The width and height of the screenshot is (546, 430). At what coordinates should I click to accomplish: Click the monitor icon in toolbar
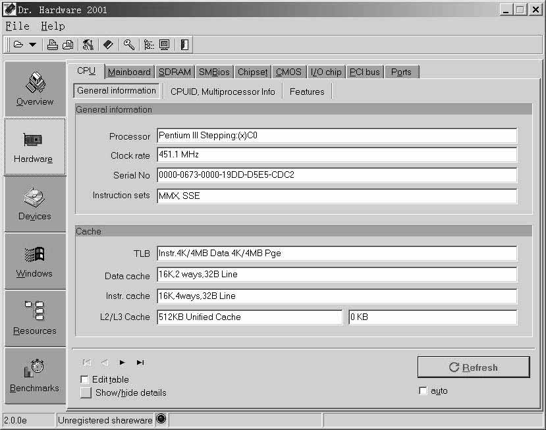164,45
